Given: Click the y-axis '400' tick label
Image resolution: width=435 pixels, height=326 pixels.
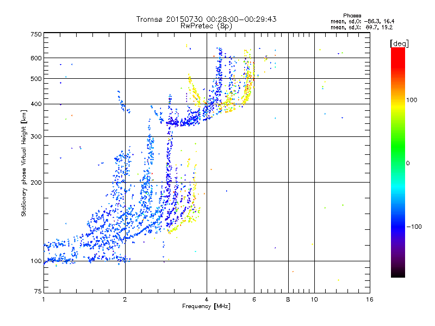Looking at the screenshot, I should pos(36,104).
